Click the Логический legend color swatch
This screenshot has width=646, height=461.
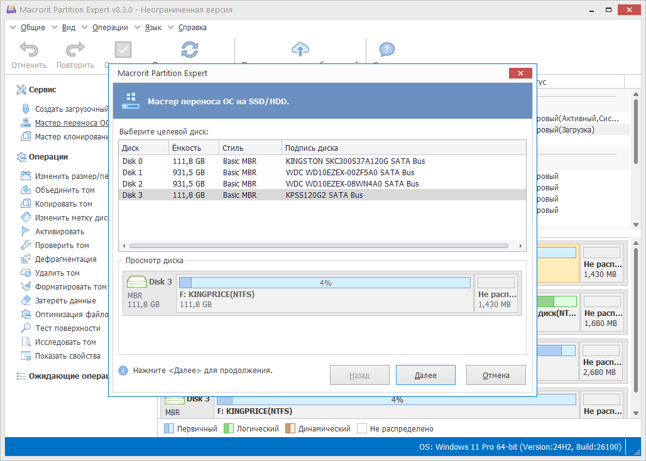(229, 428)
